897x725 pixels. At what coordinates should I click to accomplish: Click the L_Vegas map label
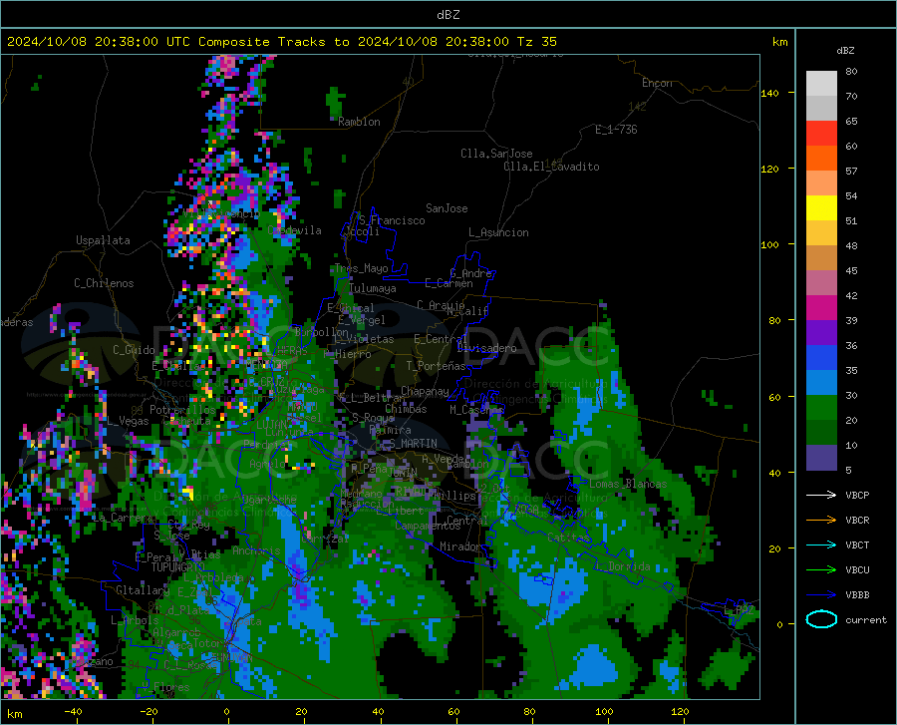pyautogui.click(x=128, y=421)
